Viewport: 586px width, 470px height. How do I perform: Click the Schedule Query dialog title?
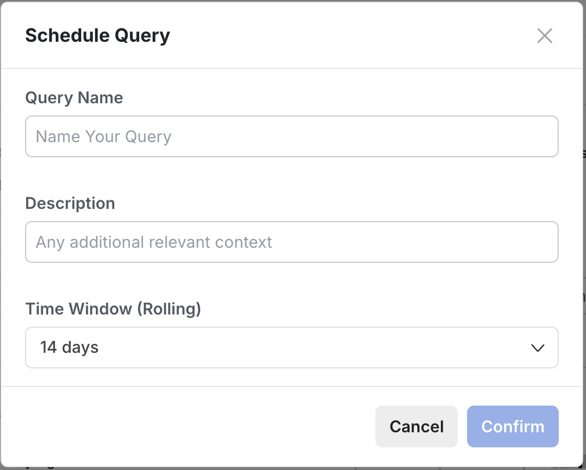[x=97, y=35]
